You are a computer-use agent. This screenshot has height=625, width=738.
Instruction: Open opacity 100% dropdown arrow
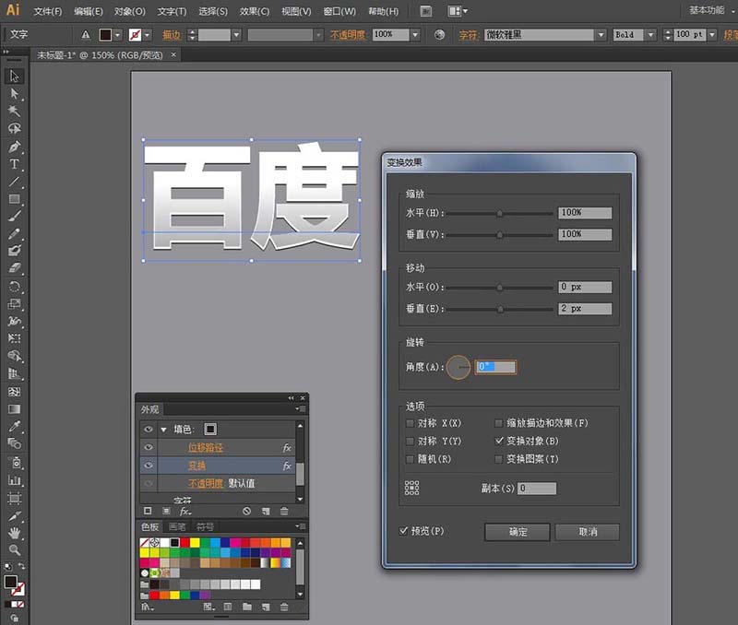[x=415, y=35]
